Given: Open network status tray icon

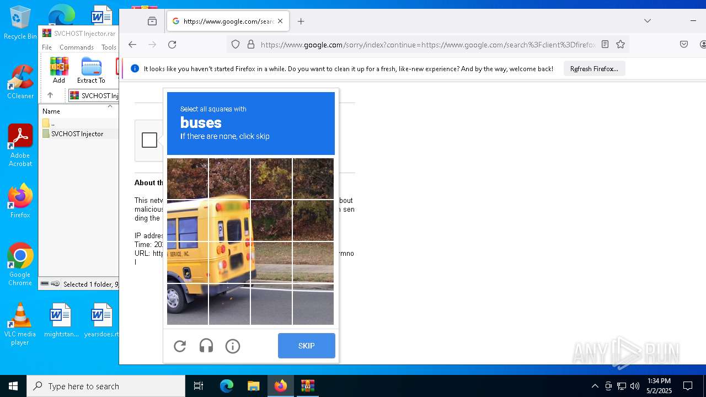Looking at the screenshot, I should coord(622,386).
